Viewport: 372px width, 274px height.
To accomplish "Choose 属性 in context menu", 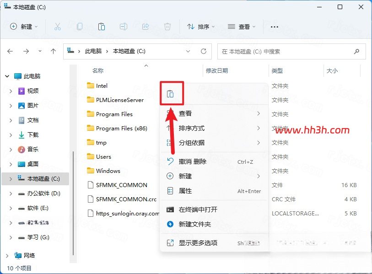I will (214, 191).
